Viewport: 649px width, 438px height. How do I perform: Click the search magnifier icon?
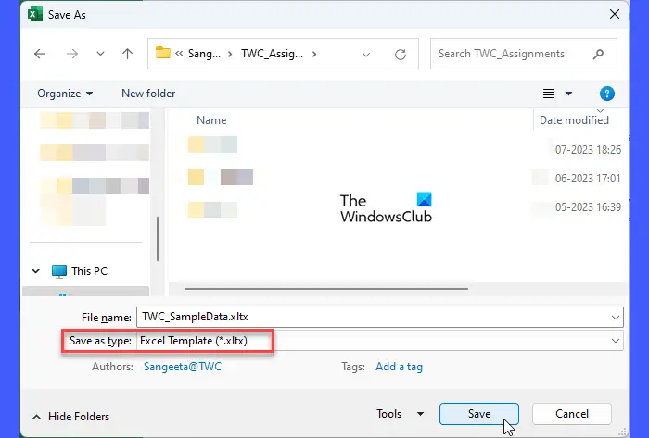[x=600, y=54]
